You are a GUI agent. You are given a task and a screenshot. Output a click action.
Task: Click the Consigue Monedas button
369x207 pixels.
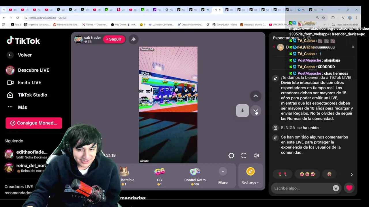34,123
